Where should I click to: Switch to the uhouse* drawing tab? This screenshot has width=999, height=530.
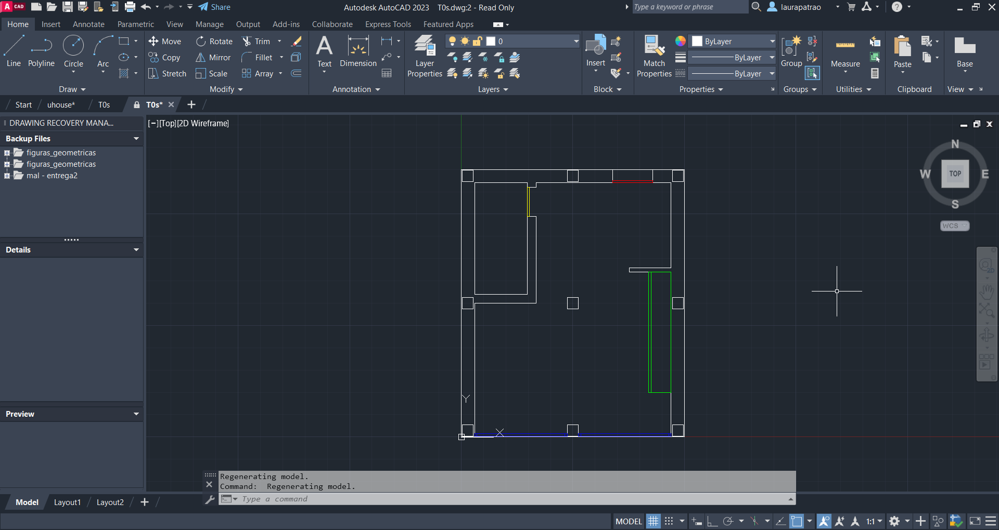[61, 105]
